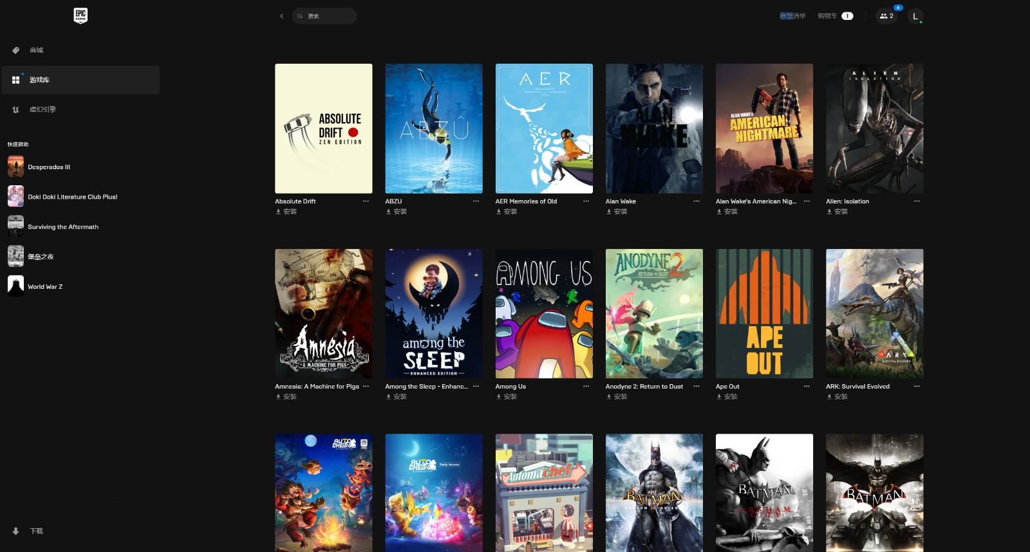The height and width of the screenshot is (552, 1030).
Task: Click the Epic Games logo
Action: pyautogui.click(x=80, y=16)
